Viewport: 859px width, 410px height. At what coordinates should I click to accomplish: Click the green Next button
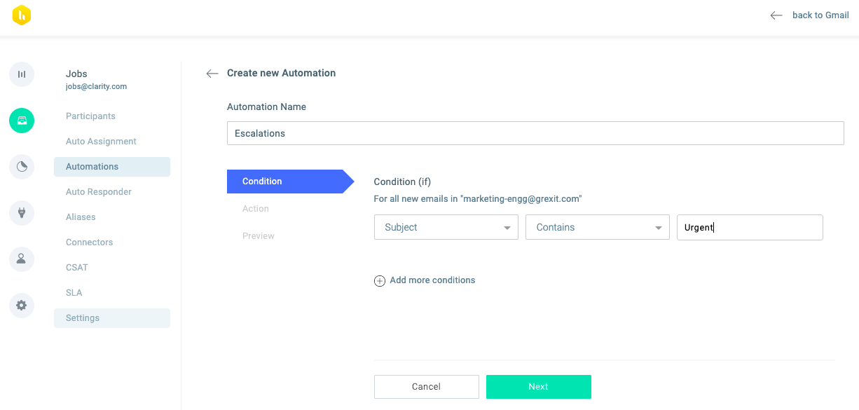539,387
